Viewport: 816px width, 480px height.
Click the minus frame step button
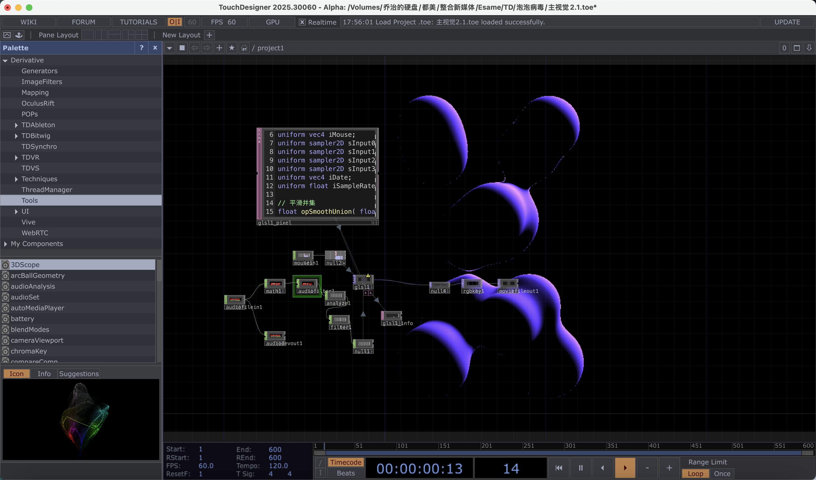pos(647,468)
